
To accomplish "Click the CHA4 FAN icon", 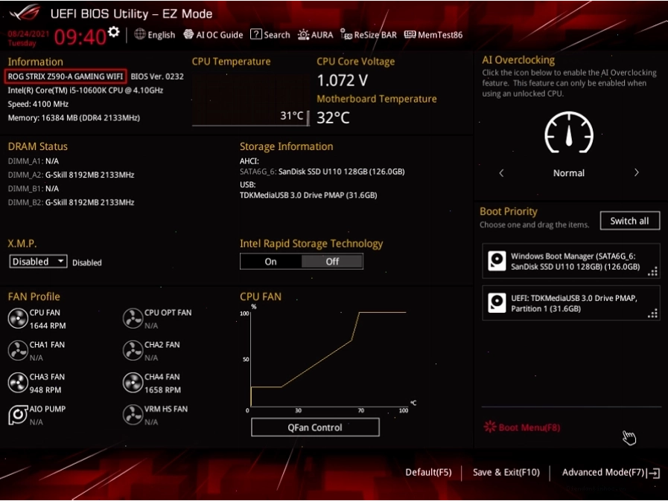I will [133, 383].
